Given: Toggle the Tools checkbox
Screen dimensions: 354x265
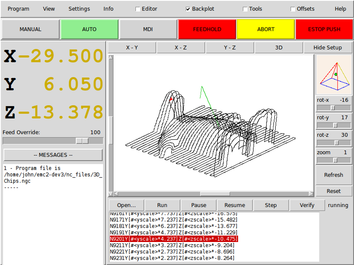Looking at the screenshot, I should (245, 9).
